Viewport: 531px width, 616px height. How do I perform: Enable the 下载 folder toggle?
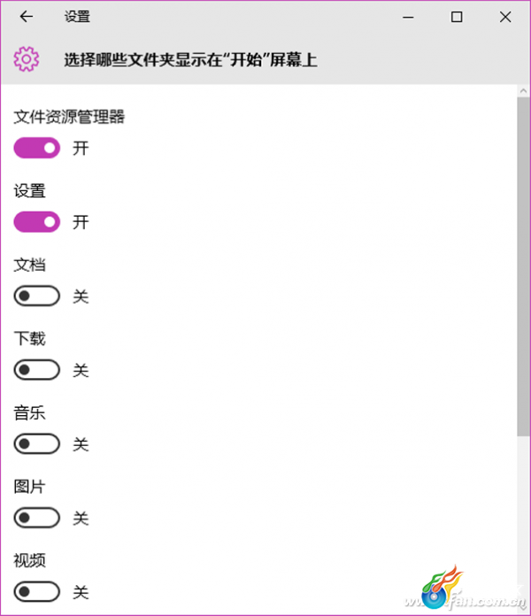click(37, 370)
